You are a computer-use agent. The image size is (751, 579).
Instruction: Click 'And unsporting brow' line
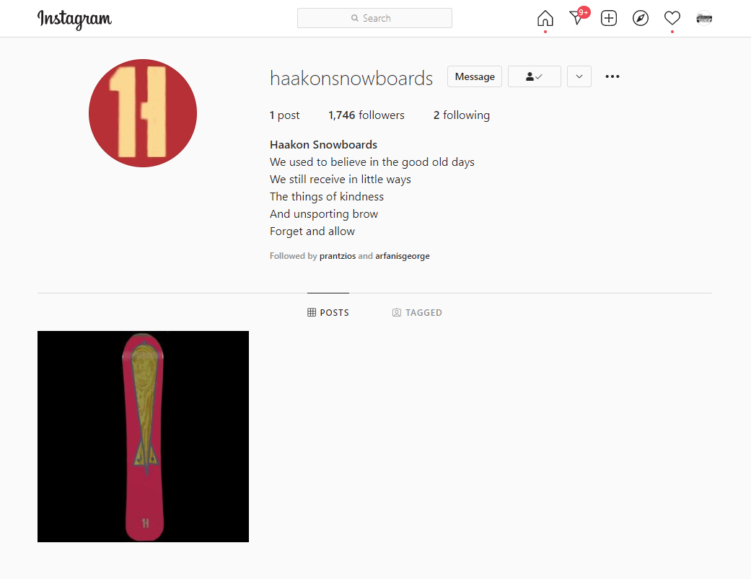pos(324,214)
